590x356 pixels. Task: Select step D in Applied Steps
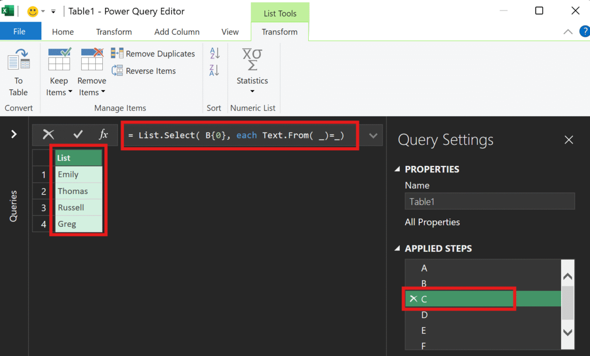point(424,314)
